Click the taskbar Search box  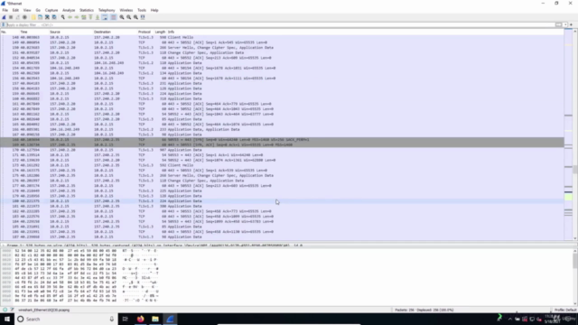click(66, 319)
